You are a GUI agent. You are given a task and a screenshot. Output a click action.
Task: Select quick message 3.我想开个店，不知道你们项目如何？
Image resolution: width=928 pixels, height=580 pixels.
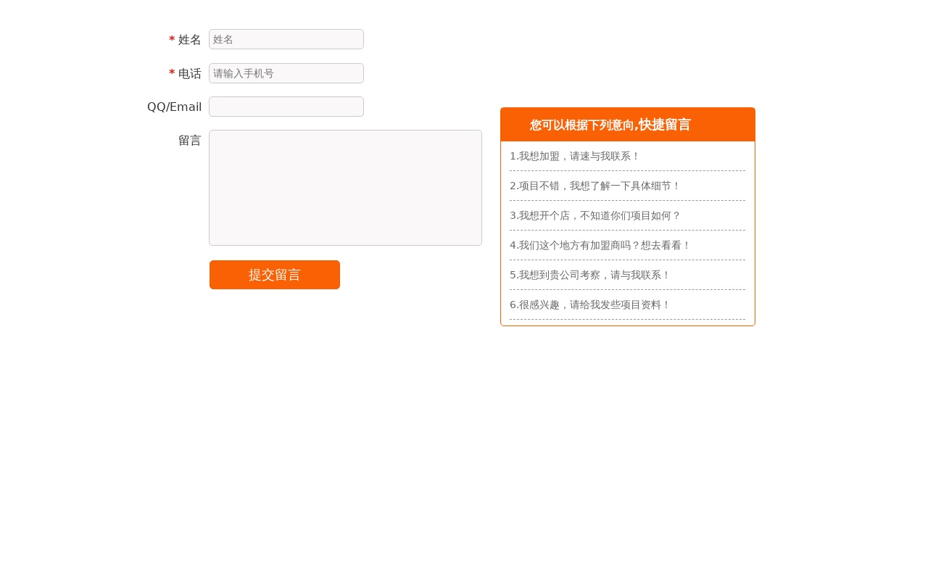627,216
